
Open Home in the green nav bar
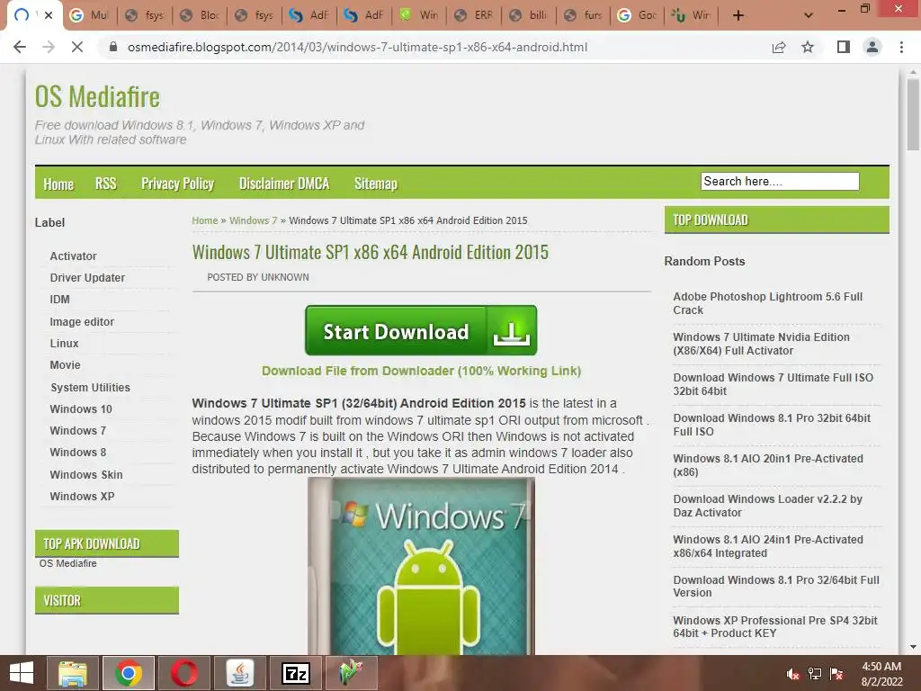[x=58, y=184]
